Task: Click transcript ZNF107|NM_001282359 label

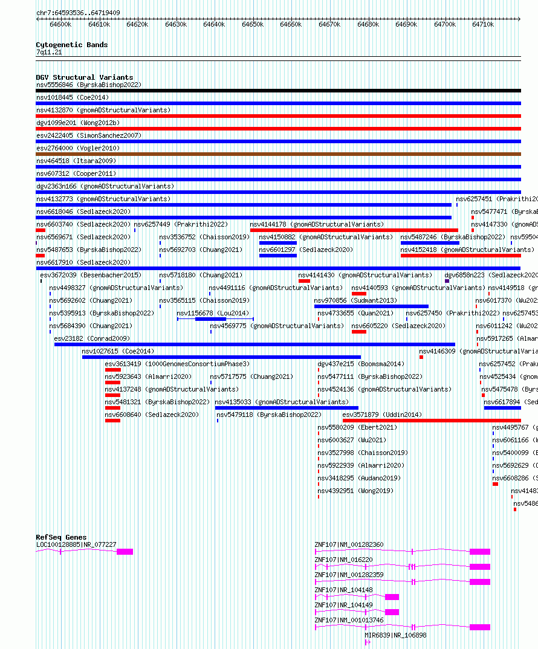Action: coord(349,575)
